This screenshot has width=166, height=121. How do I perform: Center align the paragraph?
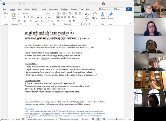pyautogui.click(x=62, y=17)
